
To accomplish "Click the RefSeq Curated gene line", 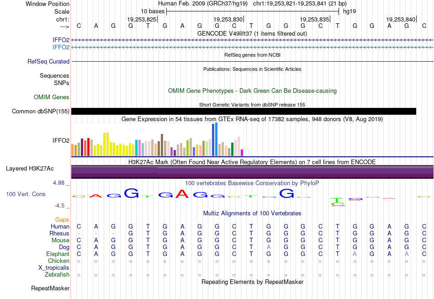I will pyautogui.click(x=253, y=62).
